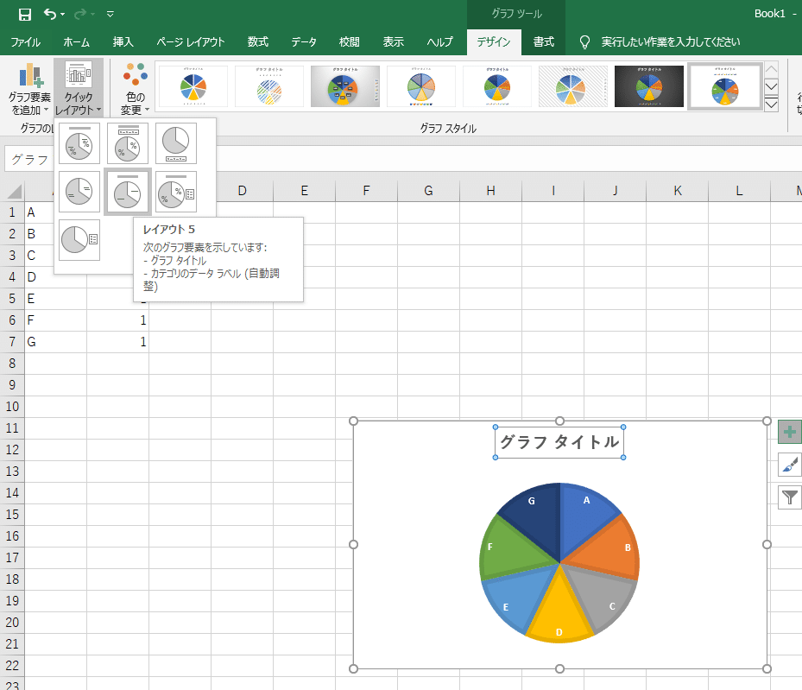Select column K header
Screen dimensions: 802x690
click(677, 191)
